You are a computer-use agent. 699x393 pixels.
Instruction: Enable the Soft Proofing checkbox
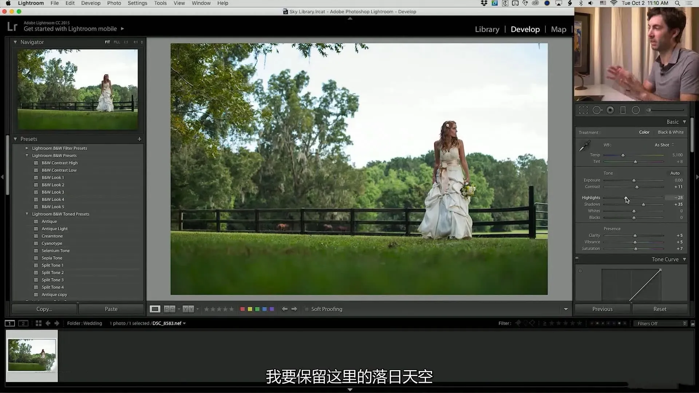pyautogui.click(x=307, y=309)
